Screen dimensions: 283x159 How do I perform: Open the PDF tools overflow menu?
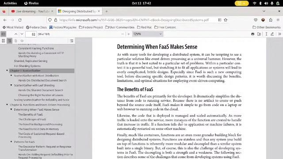279,34
